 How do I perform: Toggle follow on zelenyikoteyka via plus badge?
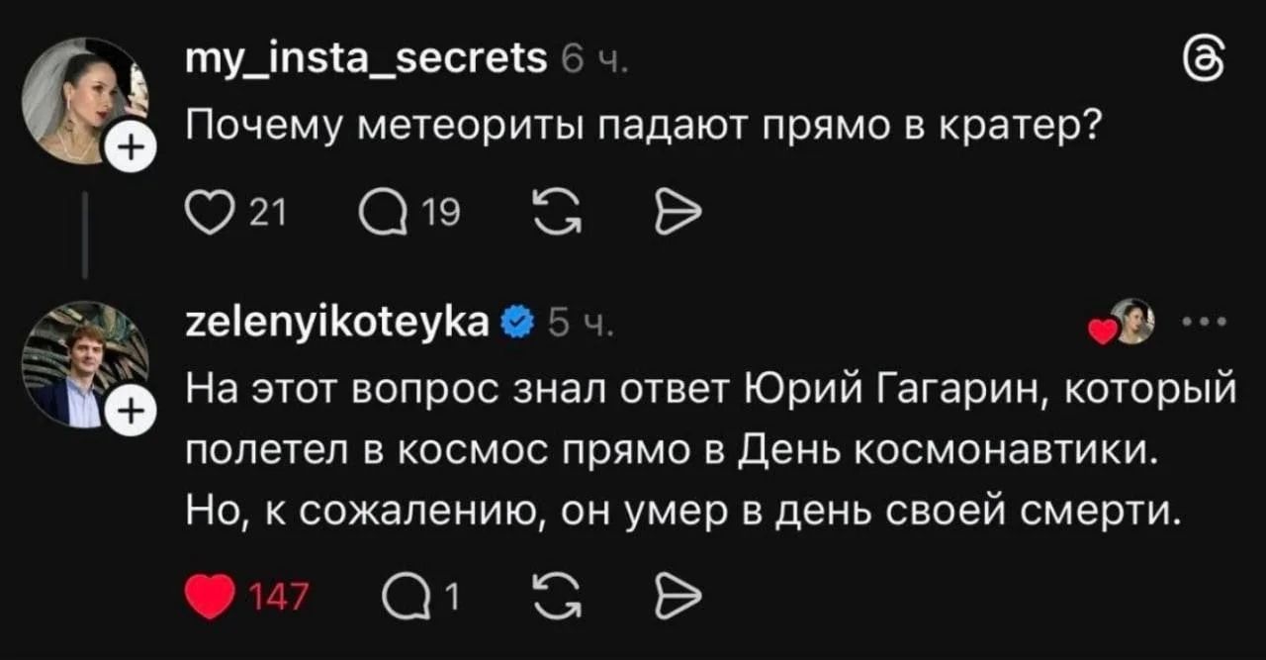tap(130, 408)
